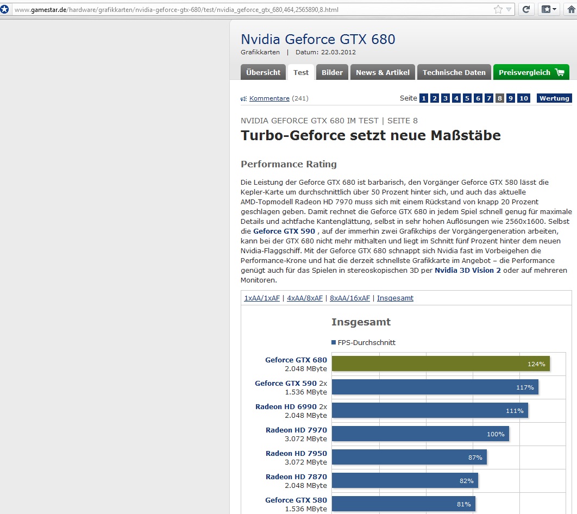Go to page 7 of the test
577x514 pixels.
[488, 98]
